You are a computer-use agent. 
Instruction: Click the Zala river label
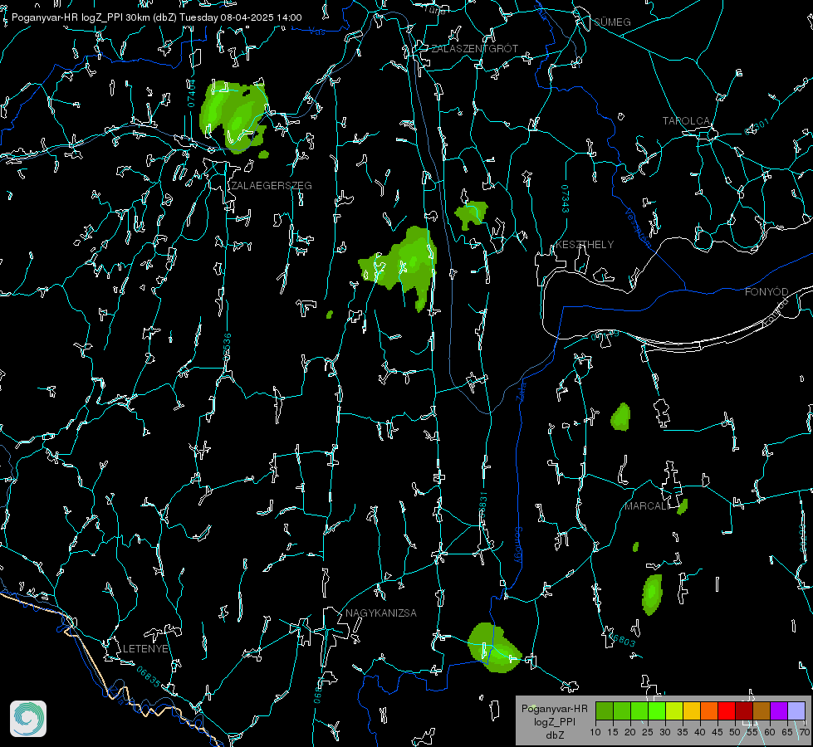point(521,391)
